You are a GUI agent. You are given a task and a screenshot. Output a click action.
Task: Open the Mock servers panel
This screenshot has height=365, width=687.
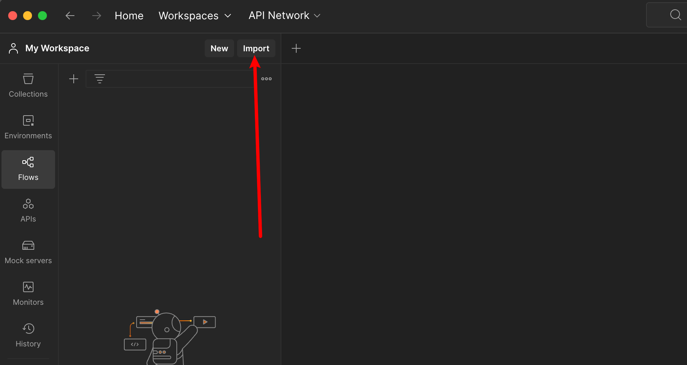(x=28, y=252)
